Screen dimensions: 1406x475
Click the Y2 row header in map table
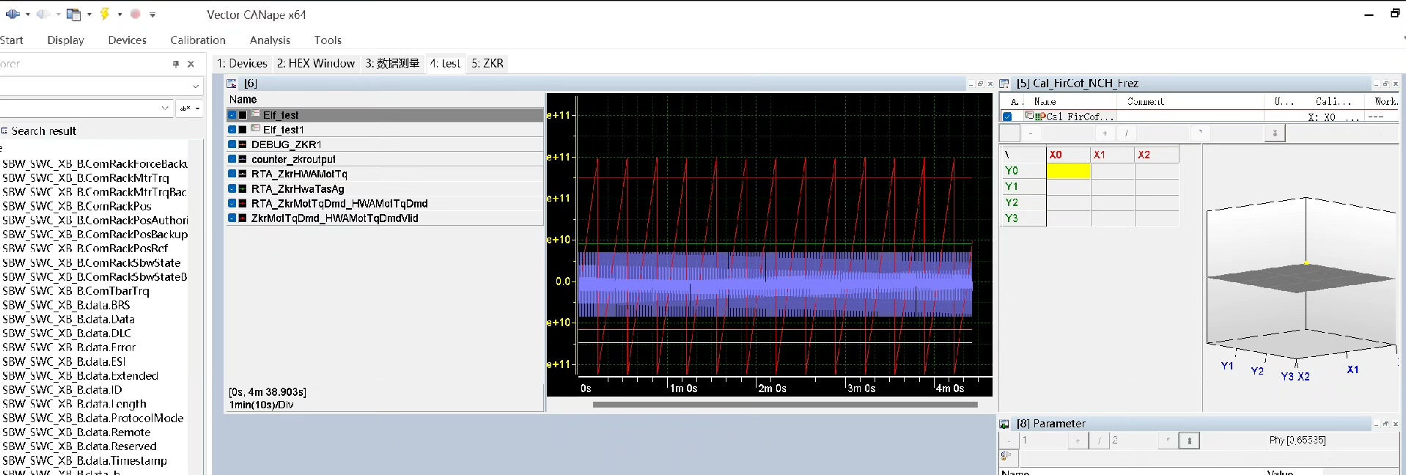[x=1023, y=202]
